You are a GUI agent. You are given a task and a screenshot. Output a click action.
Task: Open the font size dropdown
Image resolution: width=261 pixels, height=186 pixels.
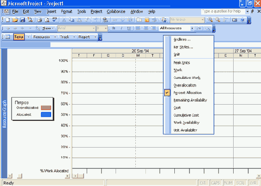pos(105,28)
